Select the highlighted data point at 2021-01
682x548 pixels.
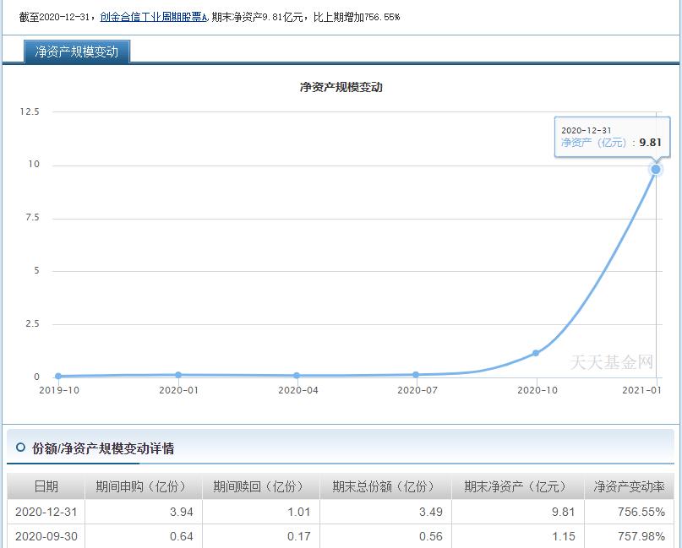pyautogui.click(x=655, y=169)
